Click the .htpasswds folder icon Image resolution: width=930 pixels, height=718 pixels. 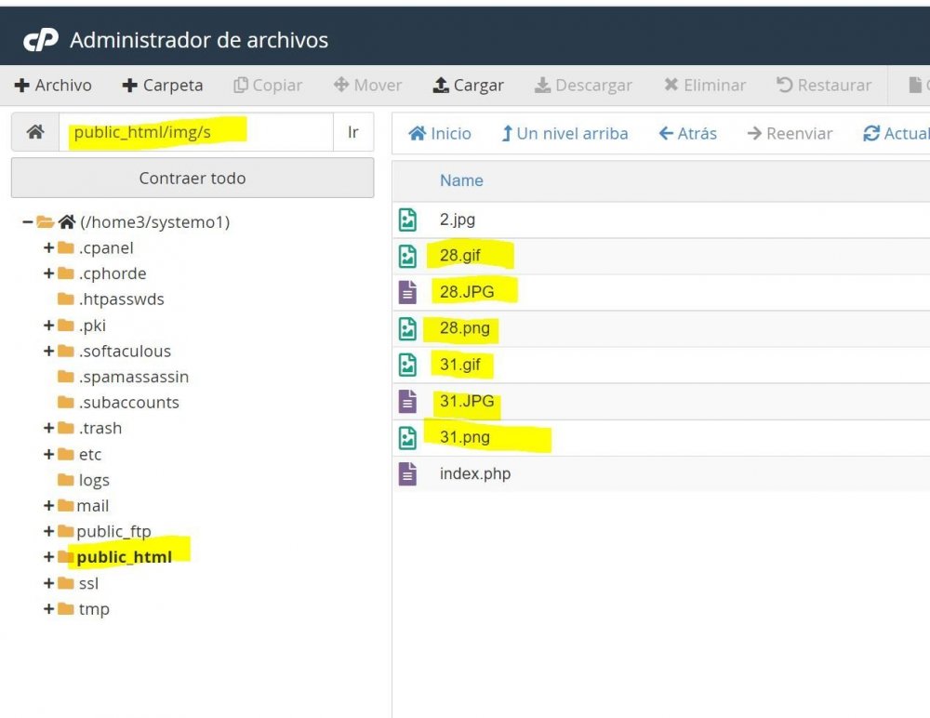coord(66,299)
